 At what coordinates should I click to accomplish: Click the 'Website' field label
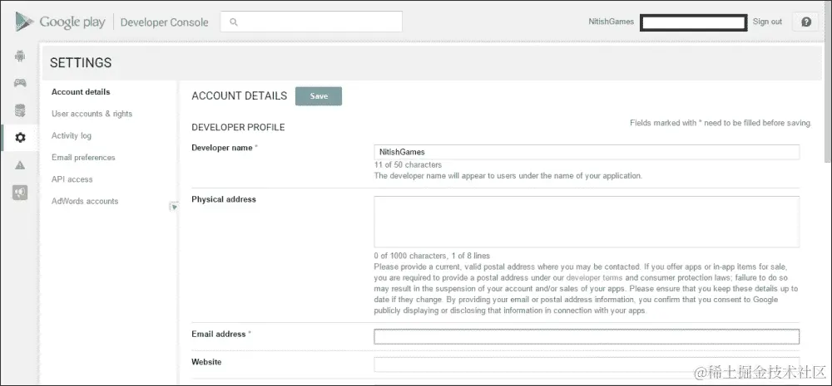coord(206,362)
